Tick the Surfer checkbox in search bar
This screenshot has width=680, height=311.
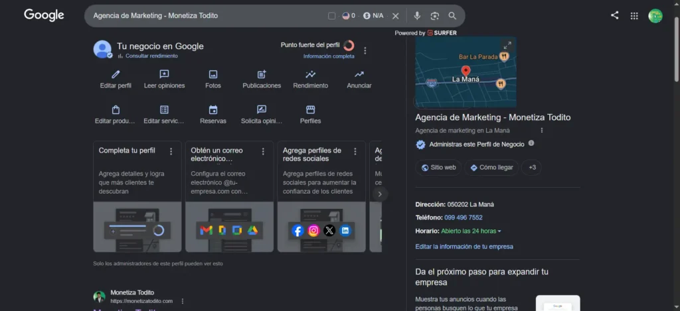coord(332,16)
